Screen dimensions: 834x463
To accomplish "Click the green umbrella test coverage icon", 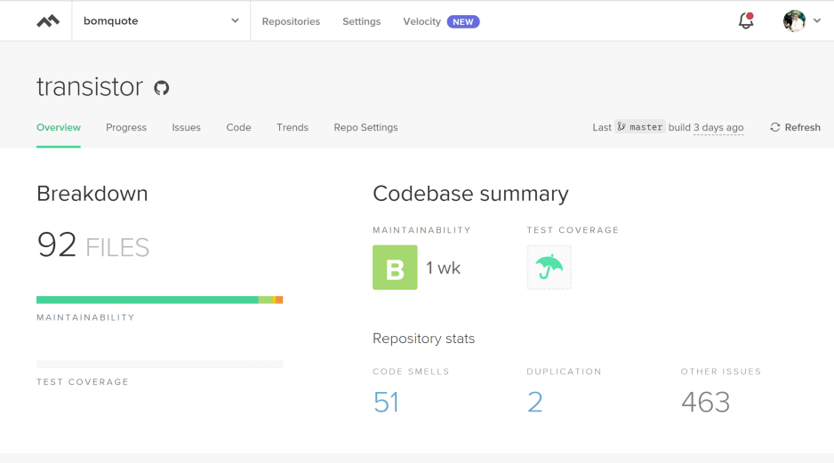I will tap(549, 267).
